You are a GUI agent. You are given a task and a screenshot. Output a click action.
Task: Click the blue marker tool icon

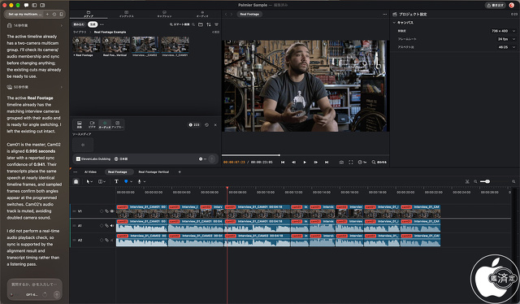[126, 181]
